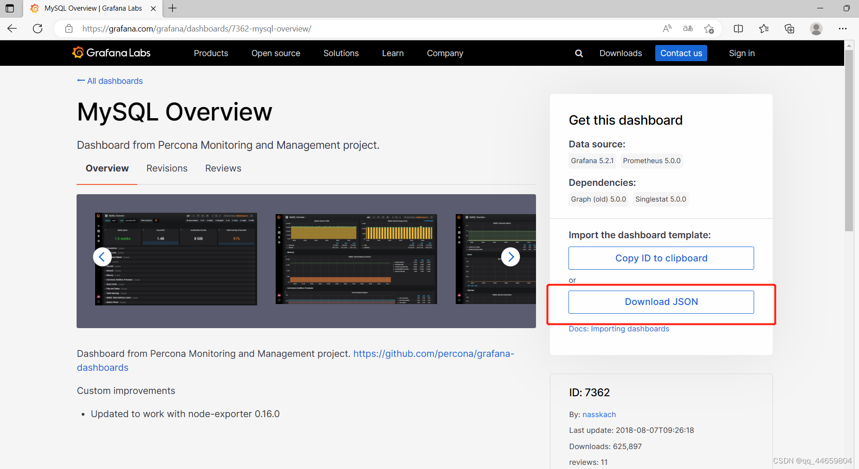Open the Company menu
This screenshot has width=859, height=469.
pyautogui.click(x=445, y=53)
